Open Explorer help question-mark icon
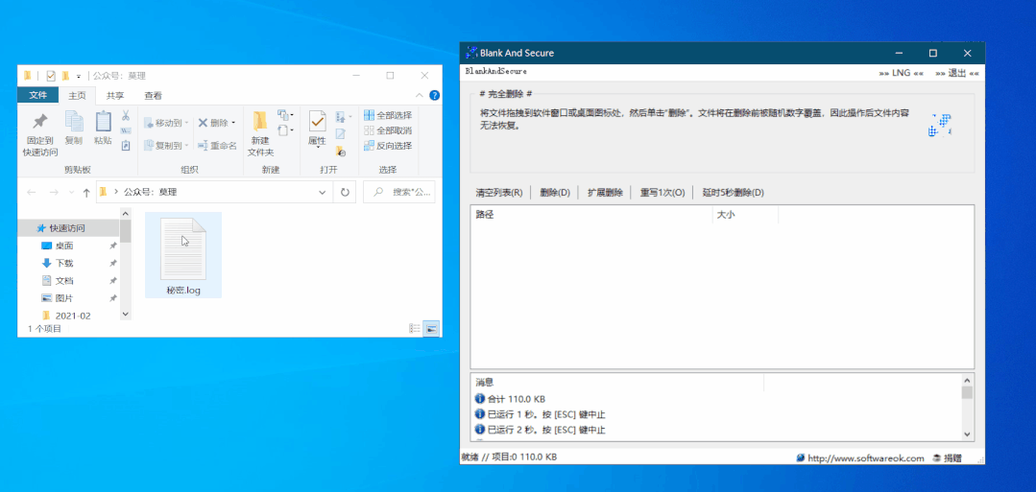Image resolution: width=1036 pixels, height=492 pixels. (x=435, y=96)
